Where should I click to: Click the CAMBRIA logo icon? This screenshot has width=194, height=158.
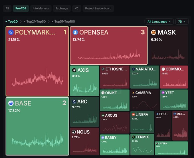(133, 93)
